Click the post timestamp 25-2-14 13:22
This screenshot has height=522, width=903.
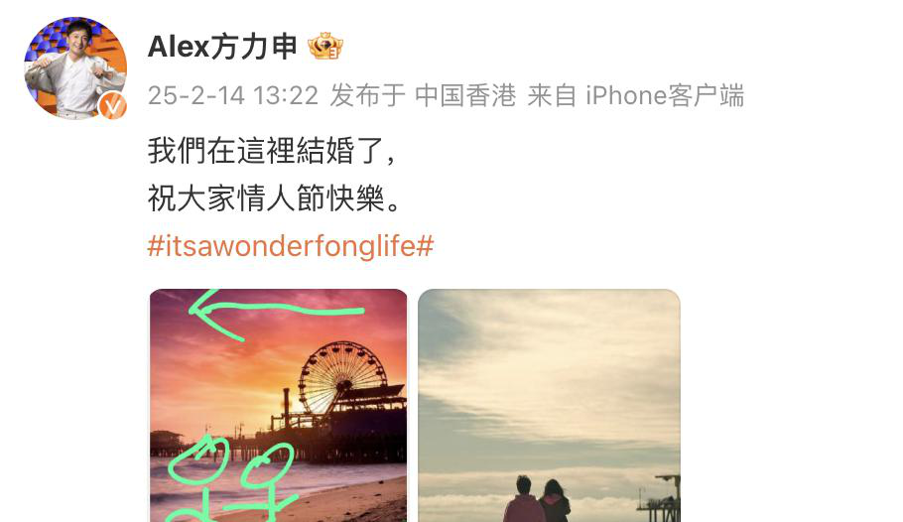click(232, 95)
